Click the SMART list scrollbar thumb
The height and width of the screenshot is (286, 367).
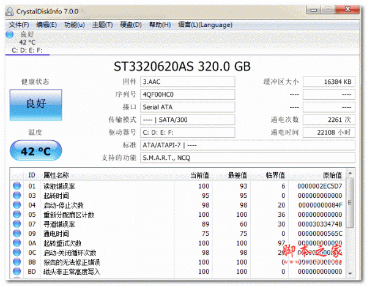pyautogui.click(x=350, y=202)
